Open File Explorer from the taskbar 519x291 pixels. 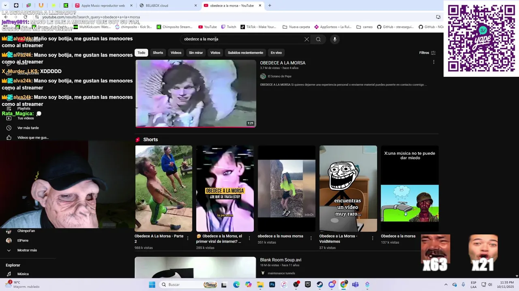(x=260, y=285)
